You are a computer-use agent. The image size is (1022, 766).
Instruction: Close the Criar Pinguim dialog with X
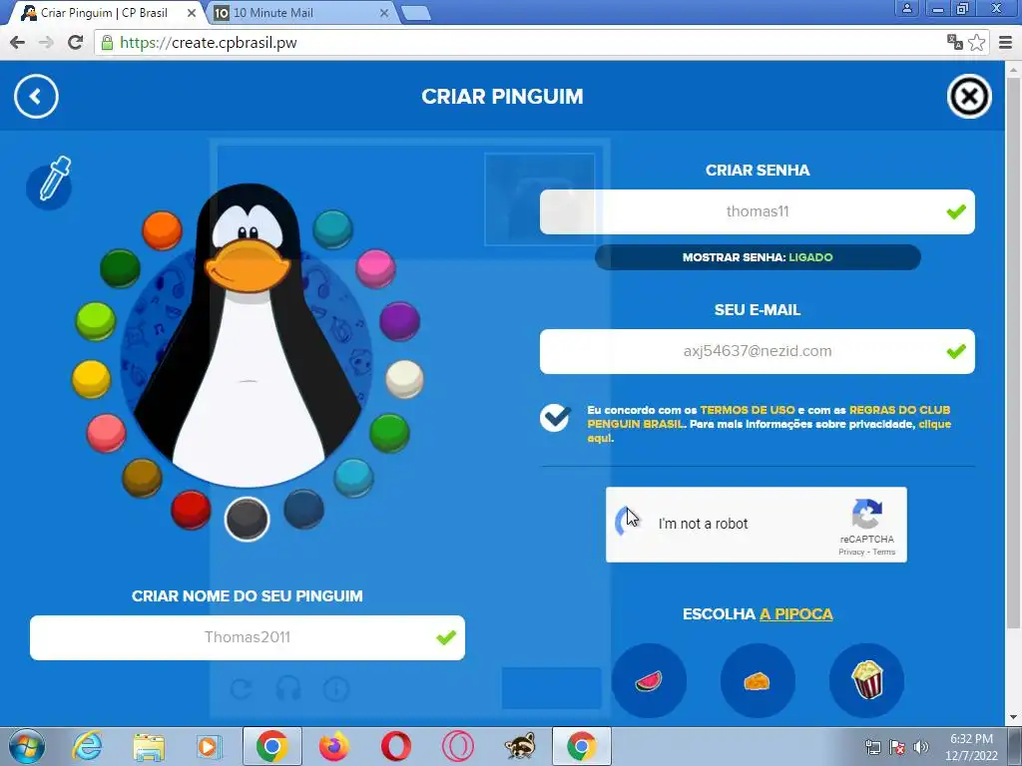click(968, 97)
